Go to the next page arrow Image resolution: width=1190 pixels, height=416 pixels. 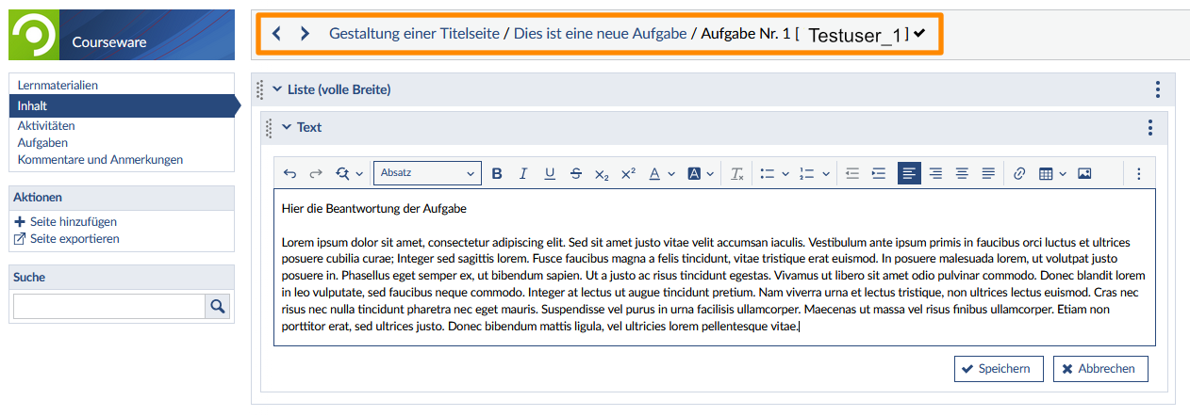pyautogui.click(x=305, y=34)
